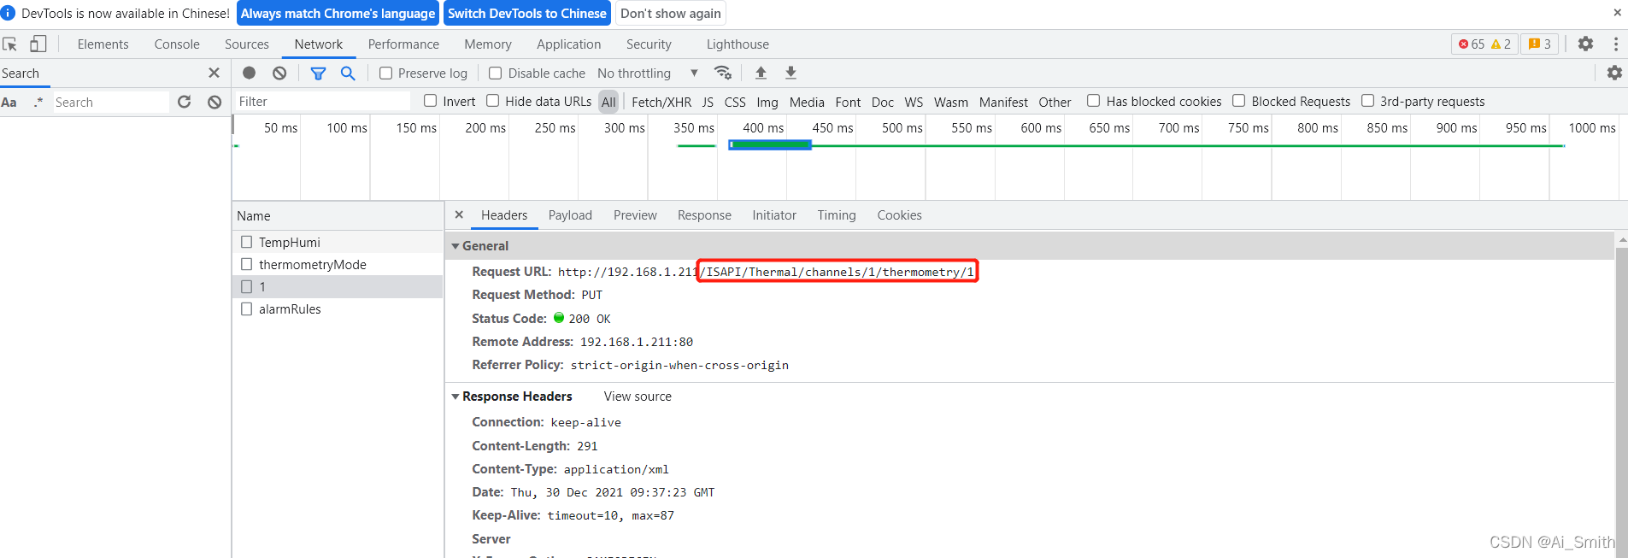
Task: Open the 3 issues counter
Action: click(1540, 44)
